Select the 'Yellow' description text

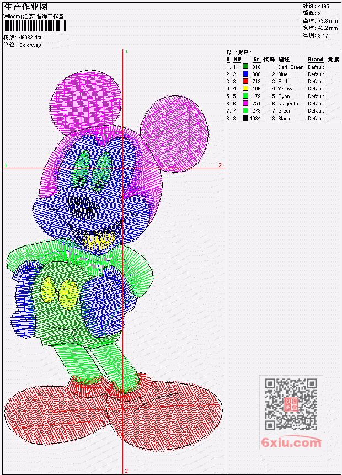point(285,89)
